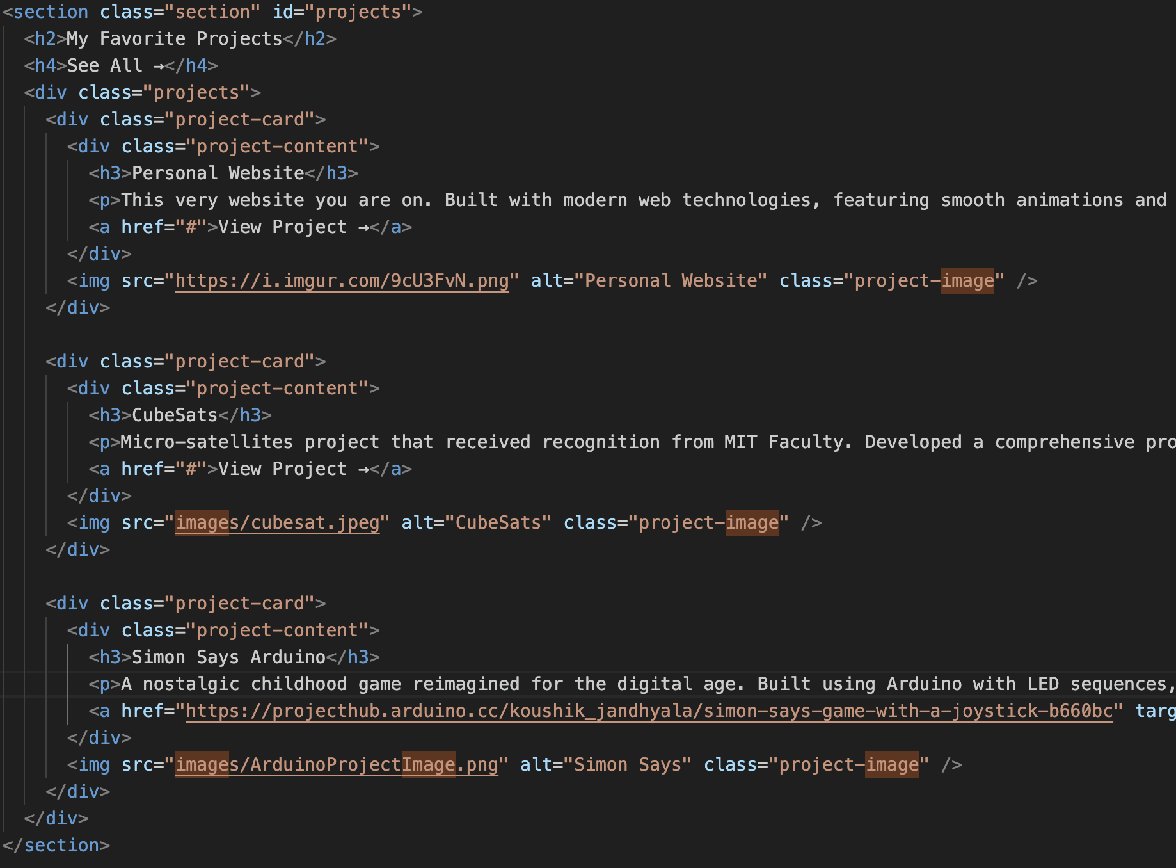Click the id="projects" attribute value
Image resolution: width=1176 pixels, height=868 pixels.
pos(358,12)
